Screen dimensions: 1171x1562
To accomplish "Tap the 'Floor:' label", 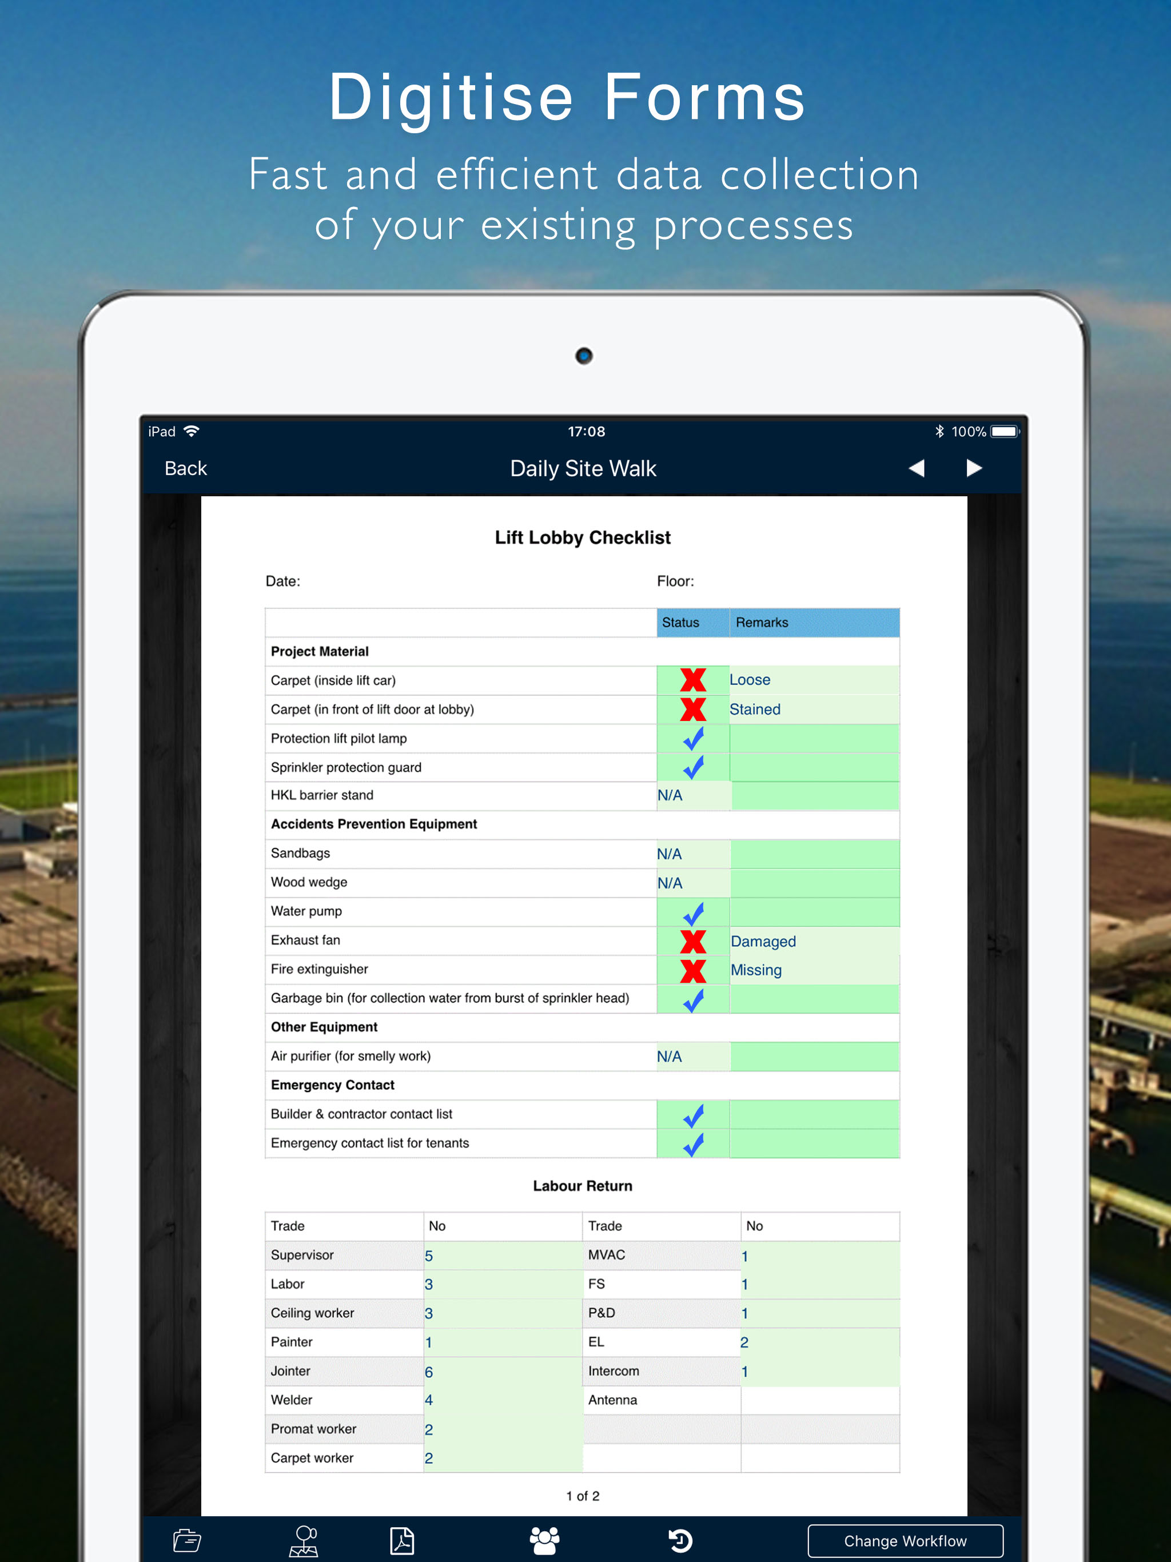I will (675, 581).
